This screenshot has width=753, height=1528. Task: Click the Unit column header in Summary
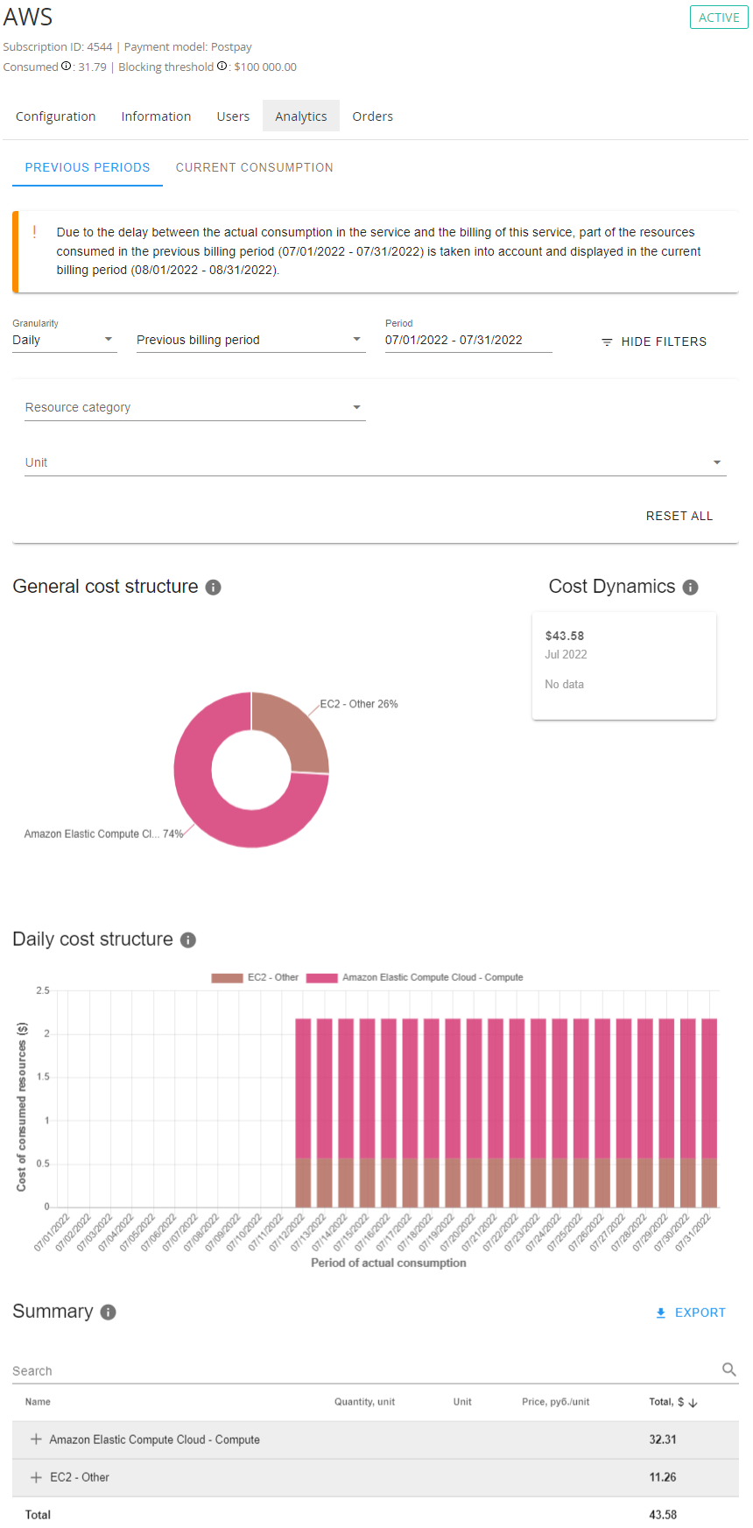click(462, 1403)
